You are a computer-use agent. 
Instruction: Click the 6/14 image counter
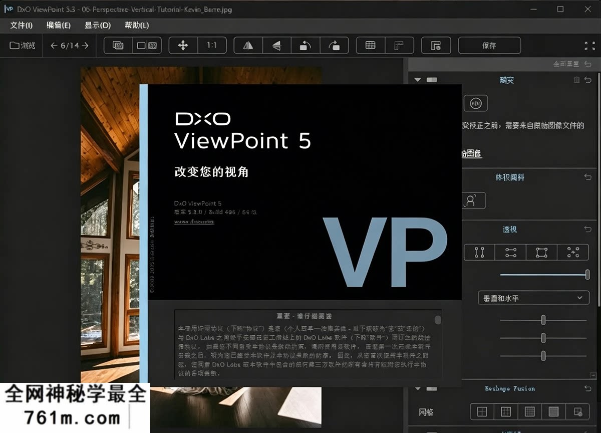(70, 46)
